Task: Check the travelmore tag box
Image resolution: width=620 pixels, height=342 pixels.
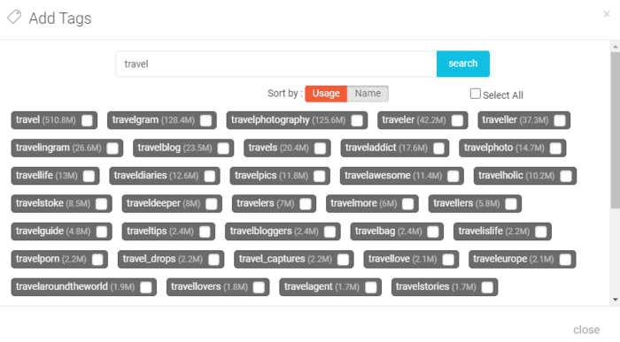Action: pos(407,204)
